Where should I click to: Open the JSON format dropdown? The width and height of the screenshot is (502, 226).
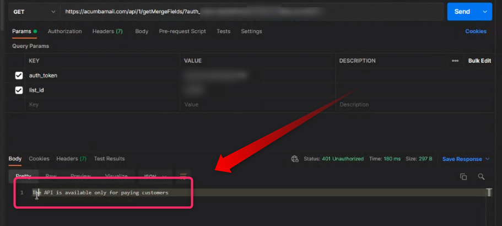coord(155,176)
